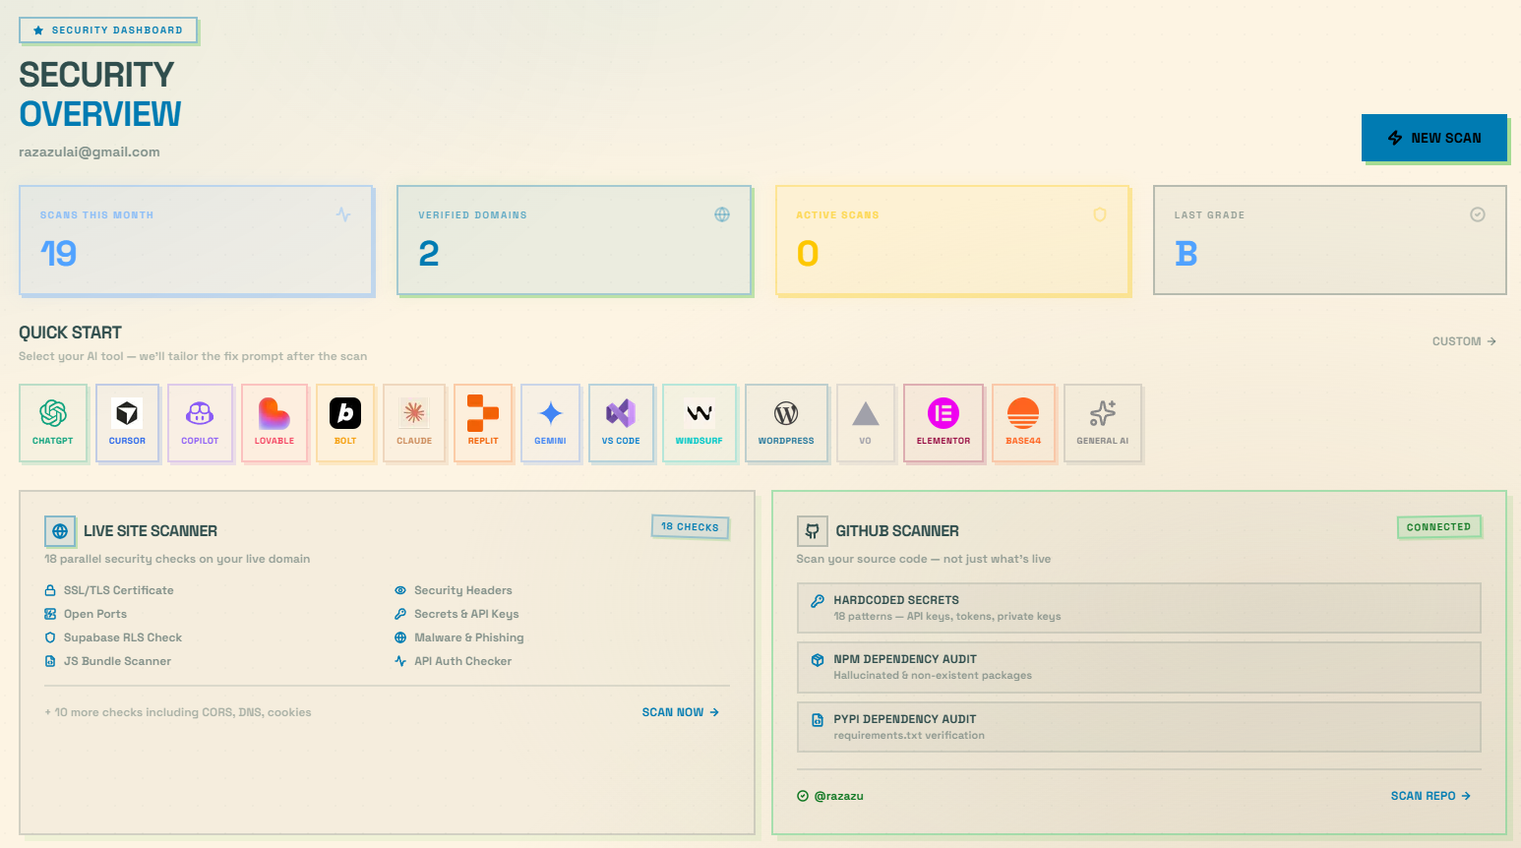Open the Active Scans card
Screen dimensions: 1521x848
952,240
